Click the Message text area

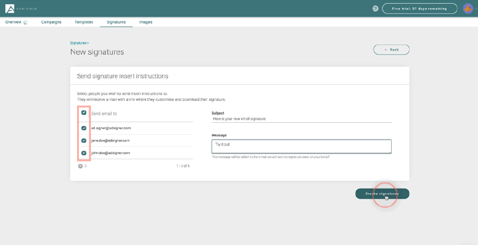tap(301, 146)
